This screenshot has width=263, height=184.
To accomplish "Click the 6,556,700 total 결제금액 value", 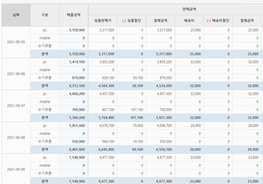I will 164,150.
